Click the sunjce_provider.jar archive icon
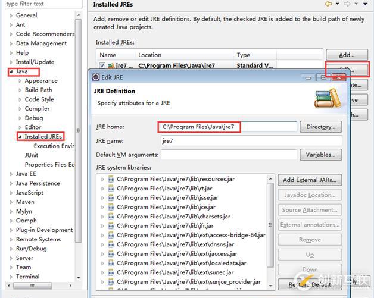Screen dimensions: 374x298 [111, 282]
